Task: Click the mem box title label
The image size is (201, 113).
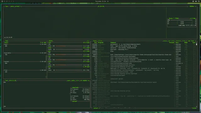Action: [6, 41]
